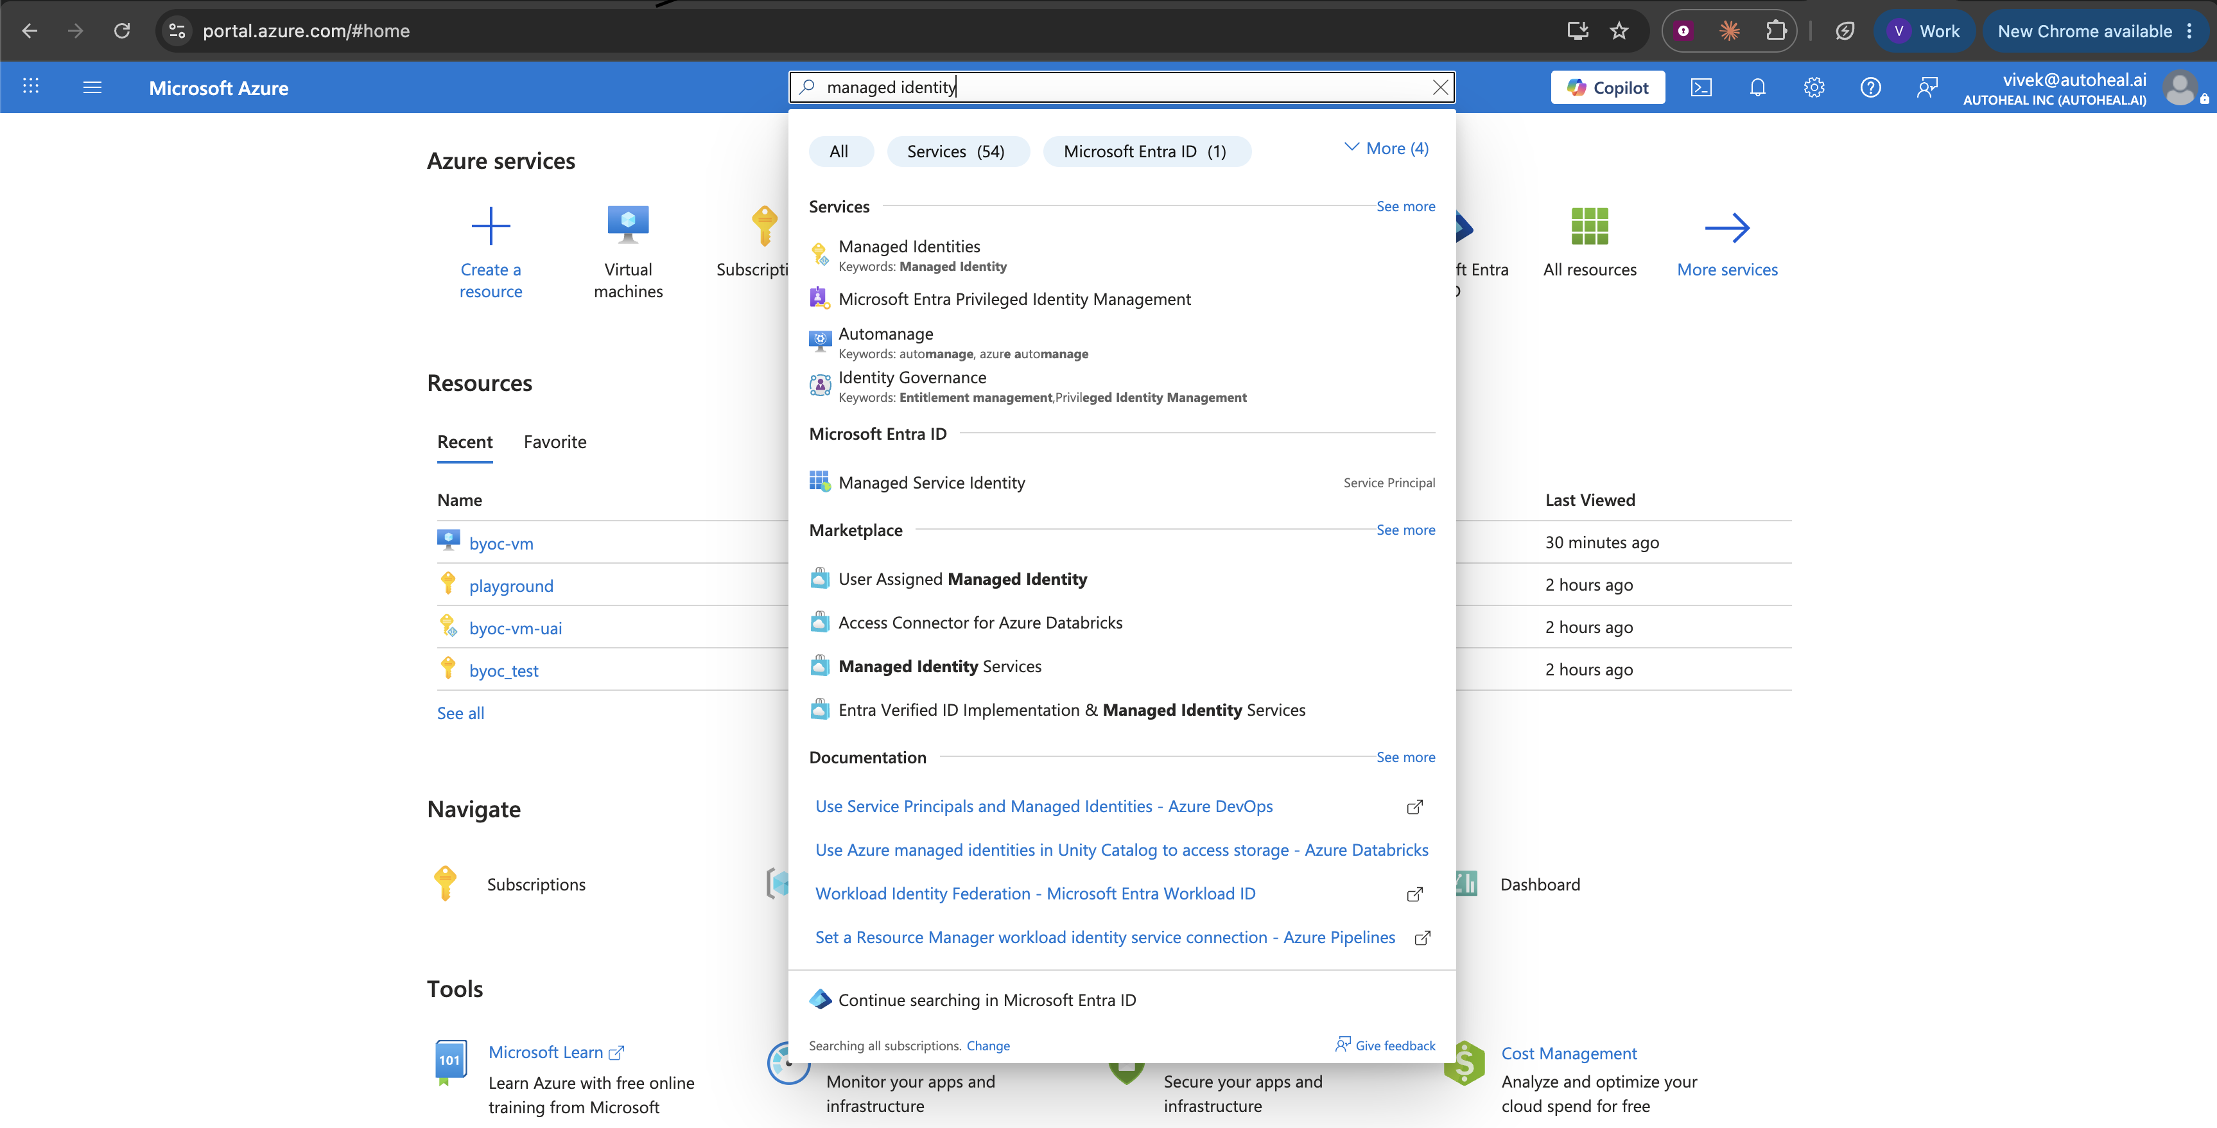Focus the managed identity search field
2217x1128 pixels.
point(1122,87)
